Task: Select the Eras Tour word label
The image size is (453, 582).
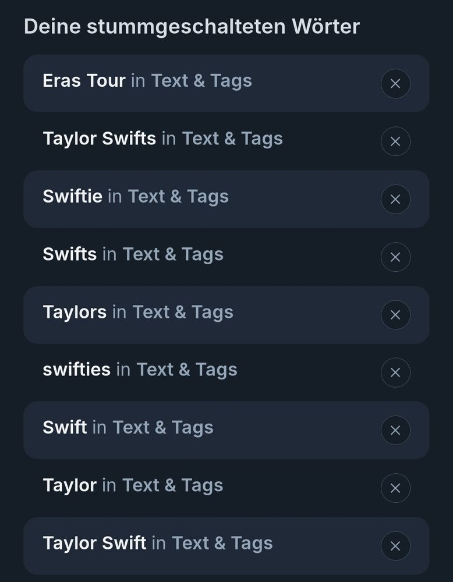Action: 84,80
